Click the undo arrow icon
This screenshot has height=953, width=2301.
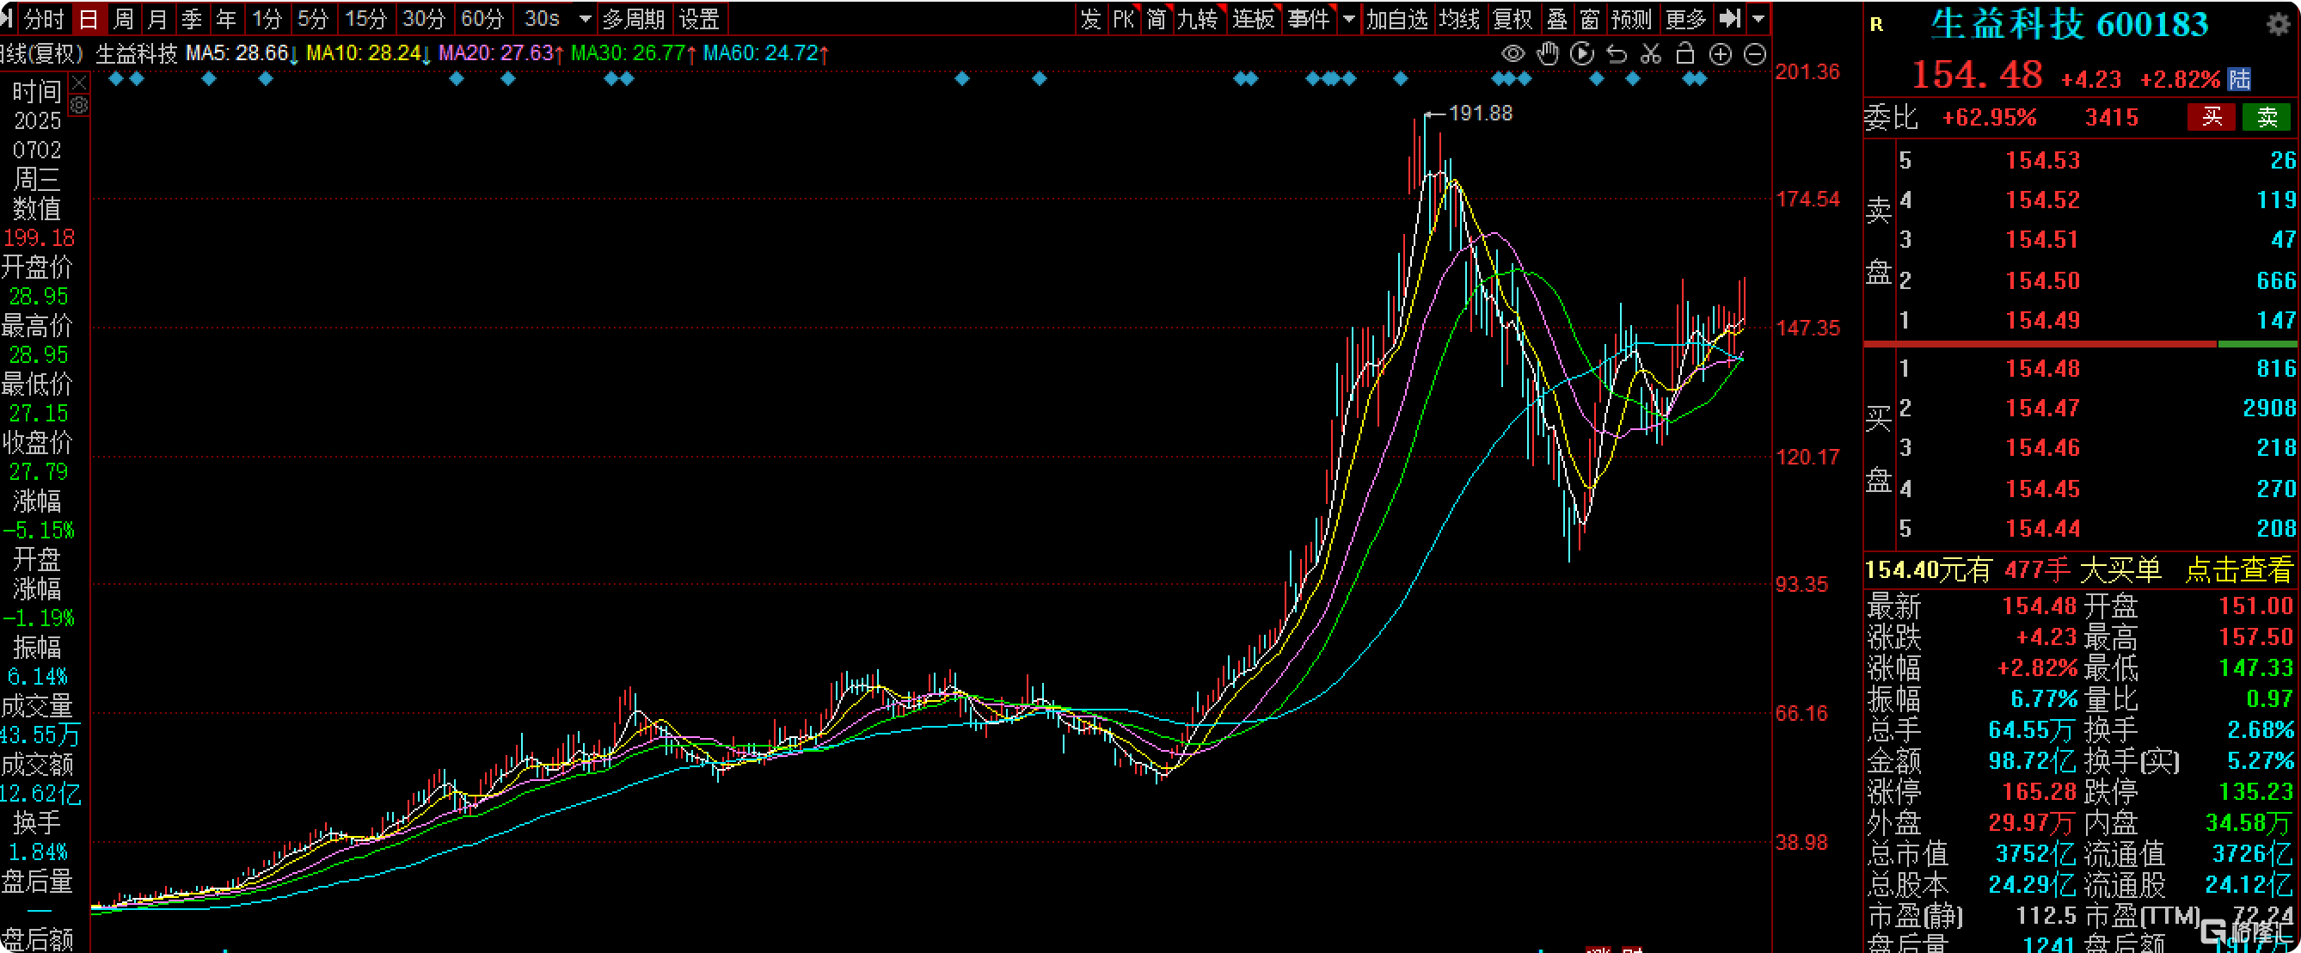tap(1617, 54)
